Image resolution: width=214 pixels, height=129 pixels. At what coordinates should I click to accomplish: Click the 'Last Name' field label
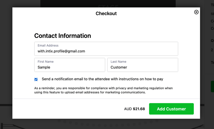pos(118,62)
